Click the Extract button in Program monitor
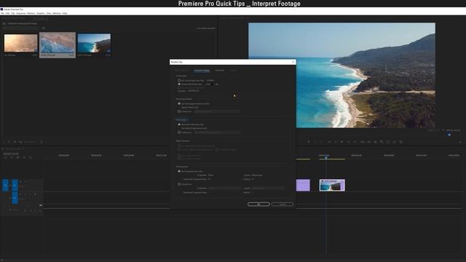This screenshot has height=262, width=466. [369, 142]
